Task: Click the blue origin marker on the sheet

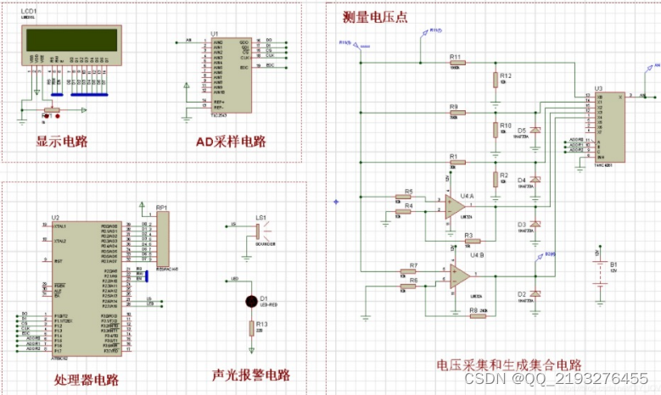Action: 336,202
